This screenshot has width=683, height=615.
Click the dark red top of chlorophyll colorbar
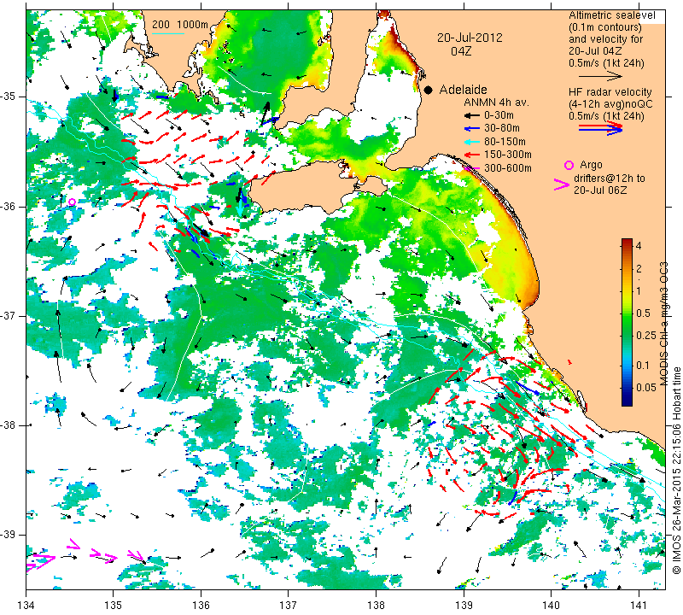point(627,242)
